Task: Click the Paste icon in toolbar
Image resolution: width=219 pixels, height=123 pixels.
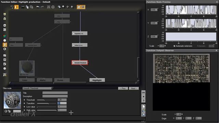Action: pos(31,7)
